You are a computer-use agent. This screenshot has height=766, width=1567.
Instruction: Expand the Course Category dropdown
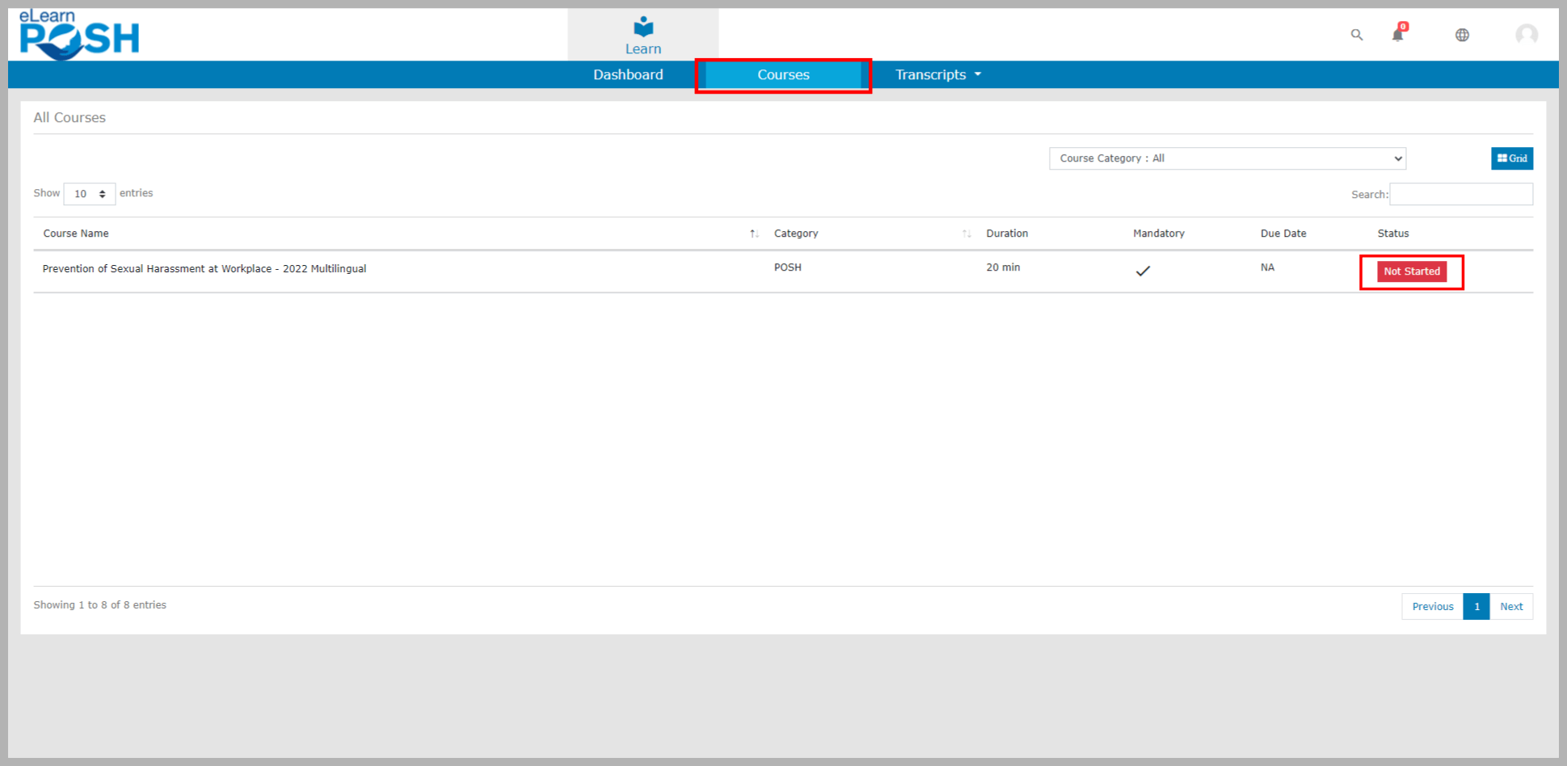(1227, 158)
